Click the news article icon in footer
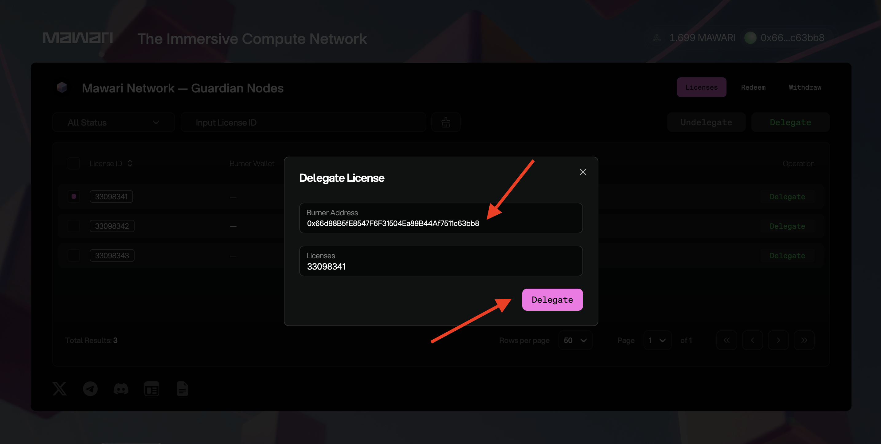Screen dimensions: 881x444 [151, 389]
